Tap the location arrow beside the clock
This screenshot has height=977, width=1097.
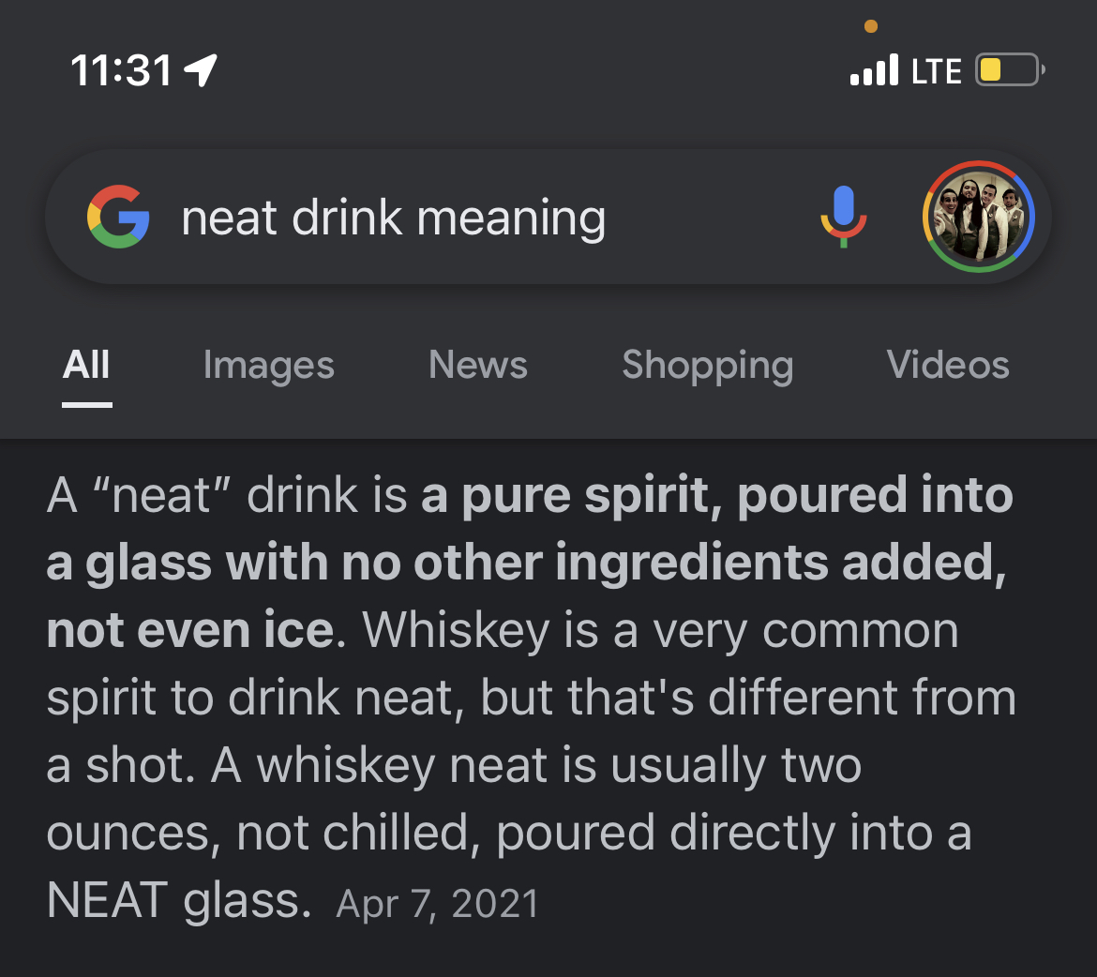point(201,70)
